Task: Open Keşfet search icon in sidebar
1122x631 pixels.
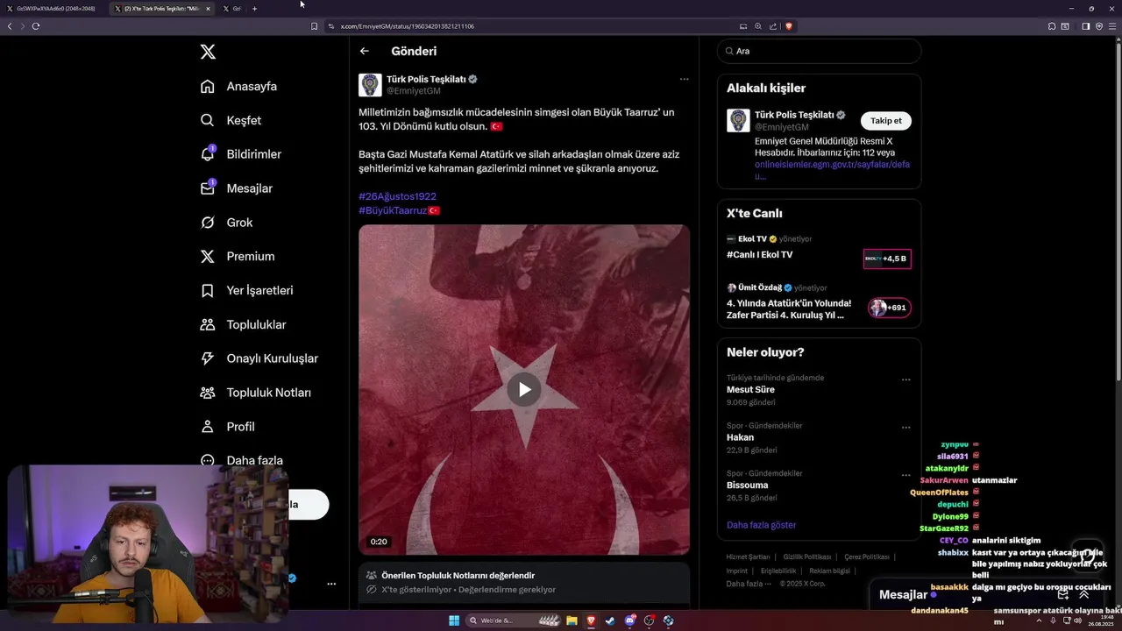Action: [x=208, y=120]
